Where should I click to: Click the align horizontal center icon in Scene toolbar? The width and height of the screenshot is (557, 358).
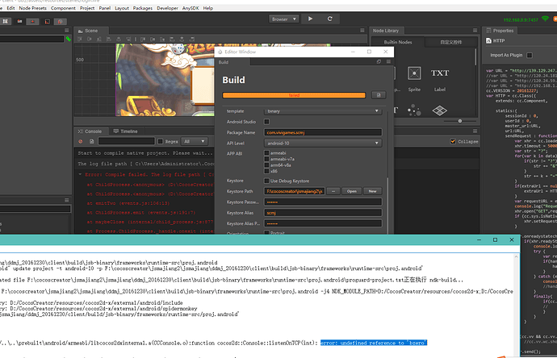(x=119, y=39)
